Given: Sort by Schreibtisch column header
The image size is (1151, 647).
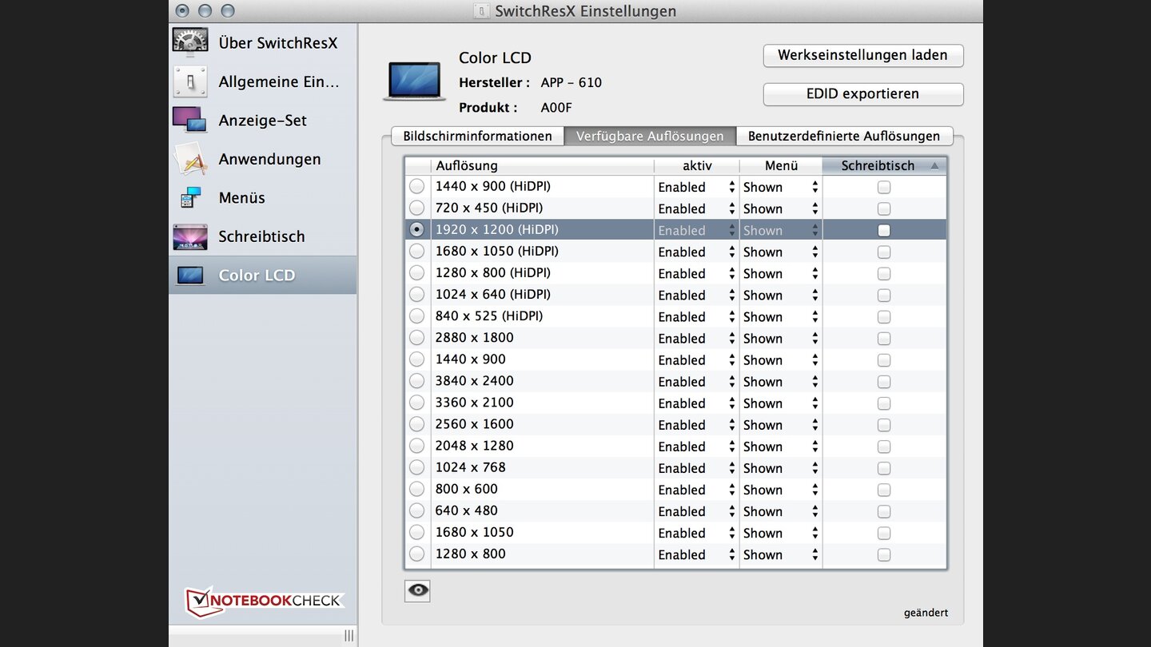Looking at the screenshot, I should point(884,165).
